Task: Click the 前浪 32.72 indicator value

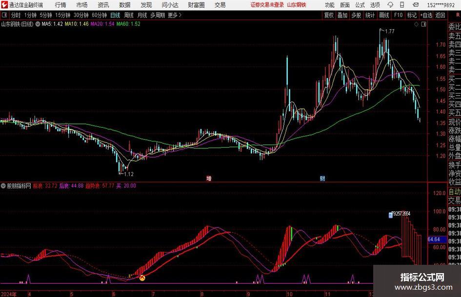Action: pyautogui.click(x=45, y=186)
